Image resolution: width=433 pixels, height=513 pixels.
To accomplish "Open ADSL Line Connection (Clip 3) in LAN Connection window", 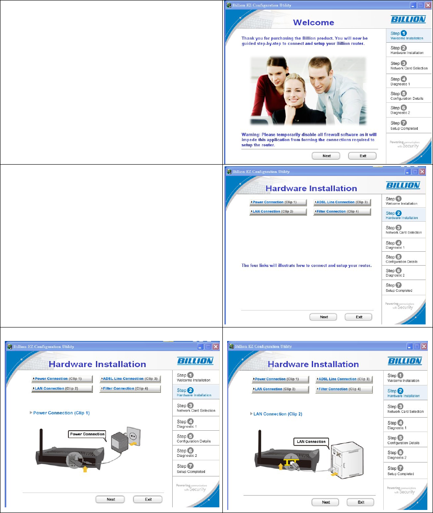I will point(344,379).
